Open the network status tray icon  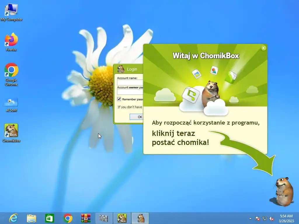265,218
